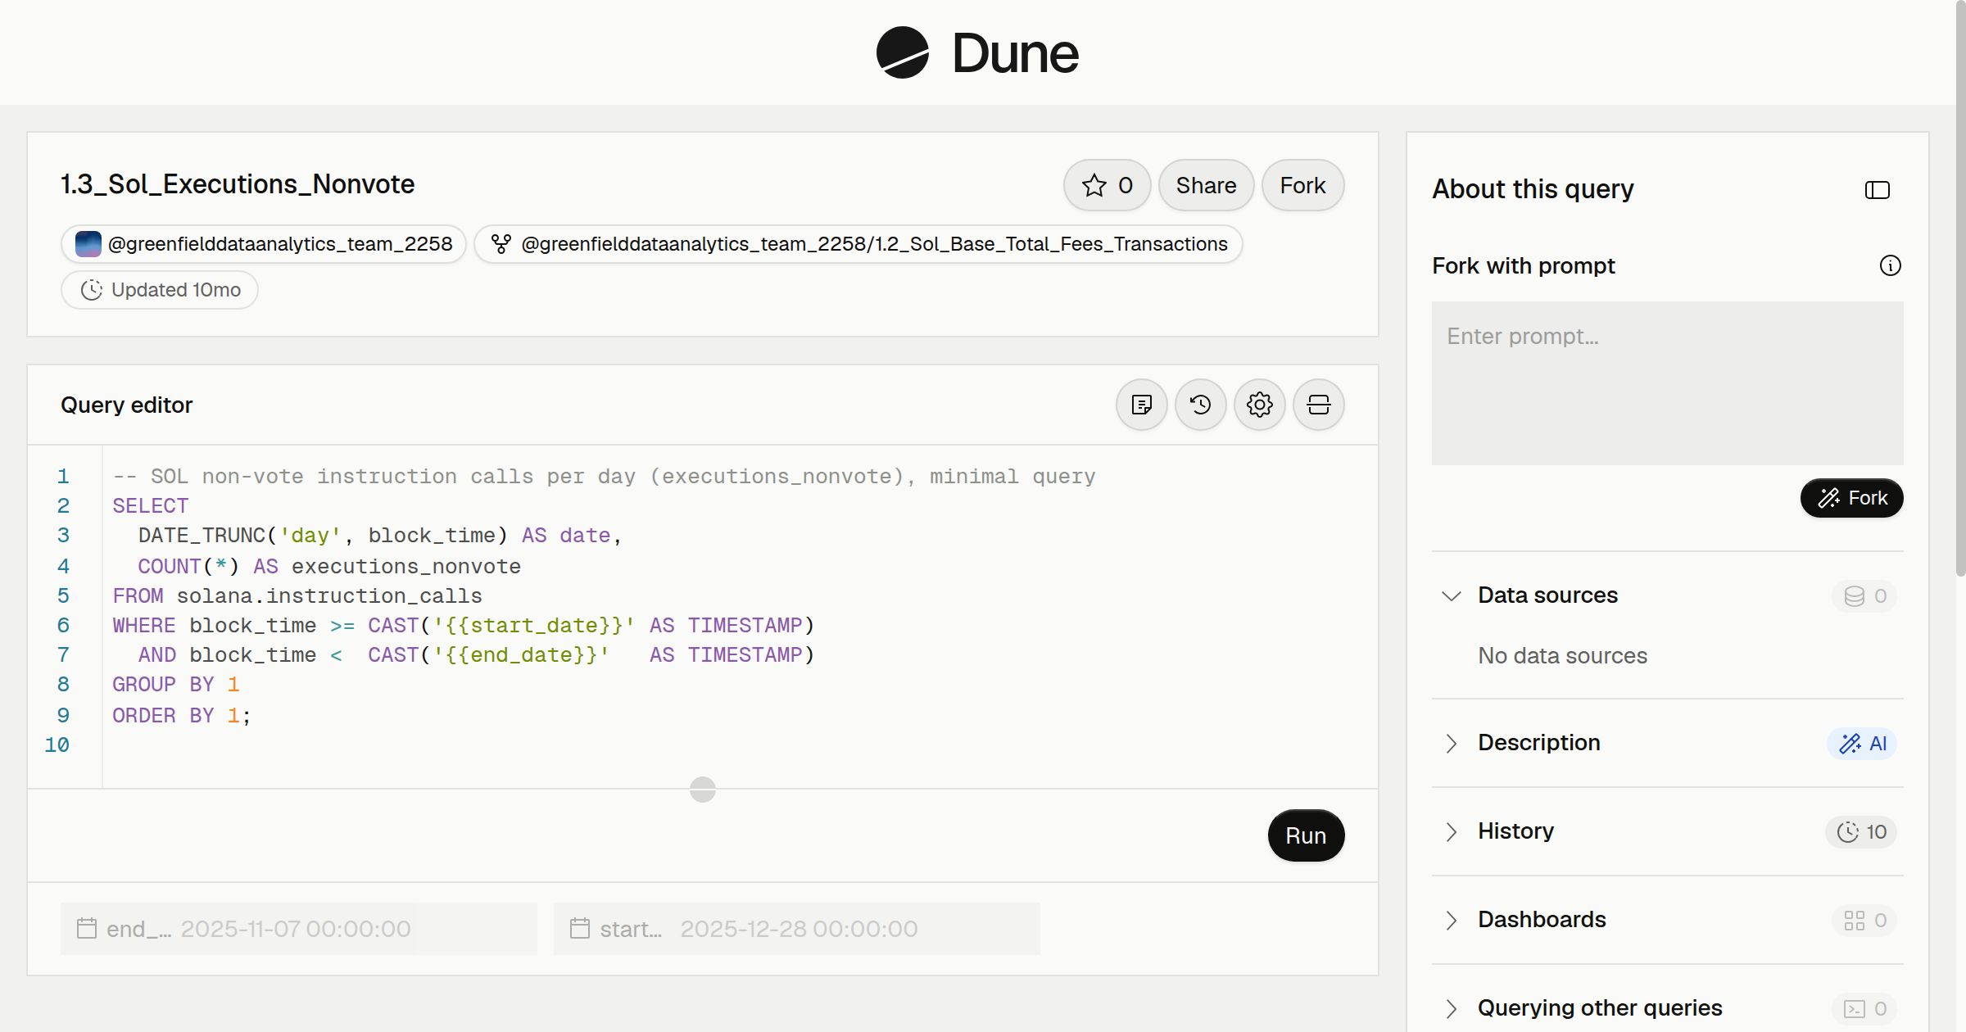The image size is (1966, 1032).
Task: Run the query
Action: click(1306, 835)
